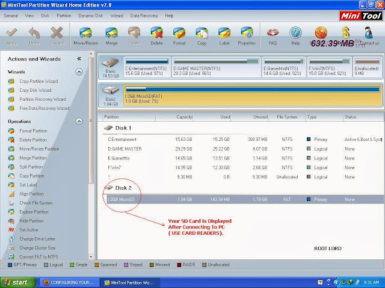The width and height of the screenshot is (385, 288).
Task: Click the Change Cluster Size sidebar icon
Action: point(11,248)
